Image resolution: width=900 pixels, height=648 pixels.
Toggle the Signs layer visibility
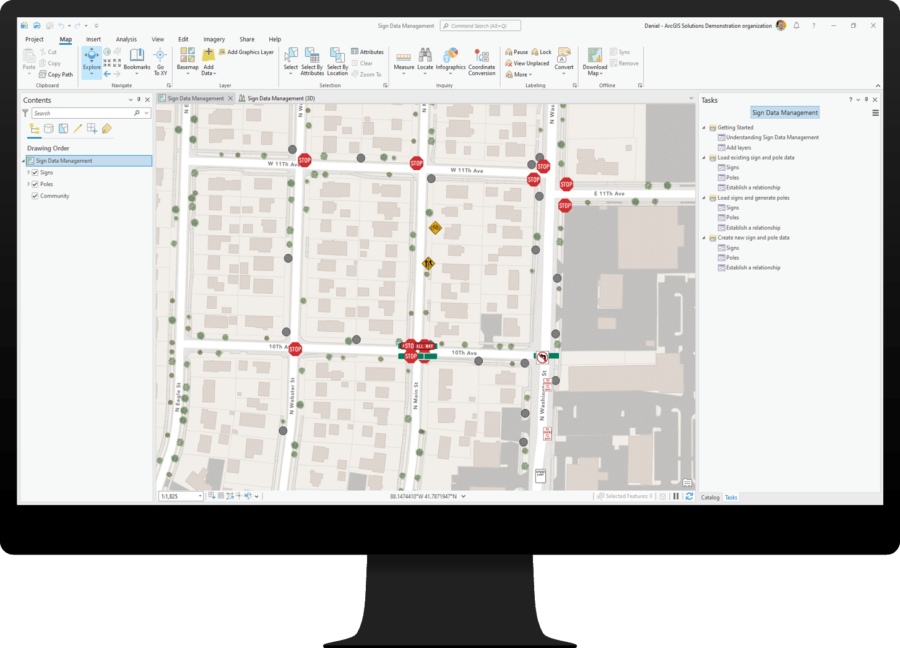pos(35,172)
